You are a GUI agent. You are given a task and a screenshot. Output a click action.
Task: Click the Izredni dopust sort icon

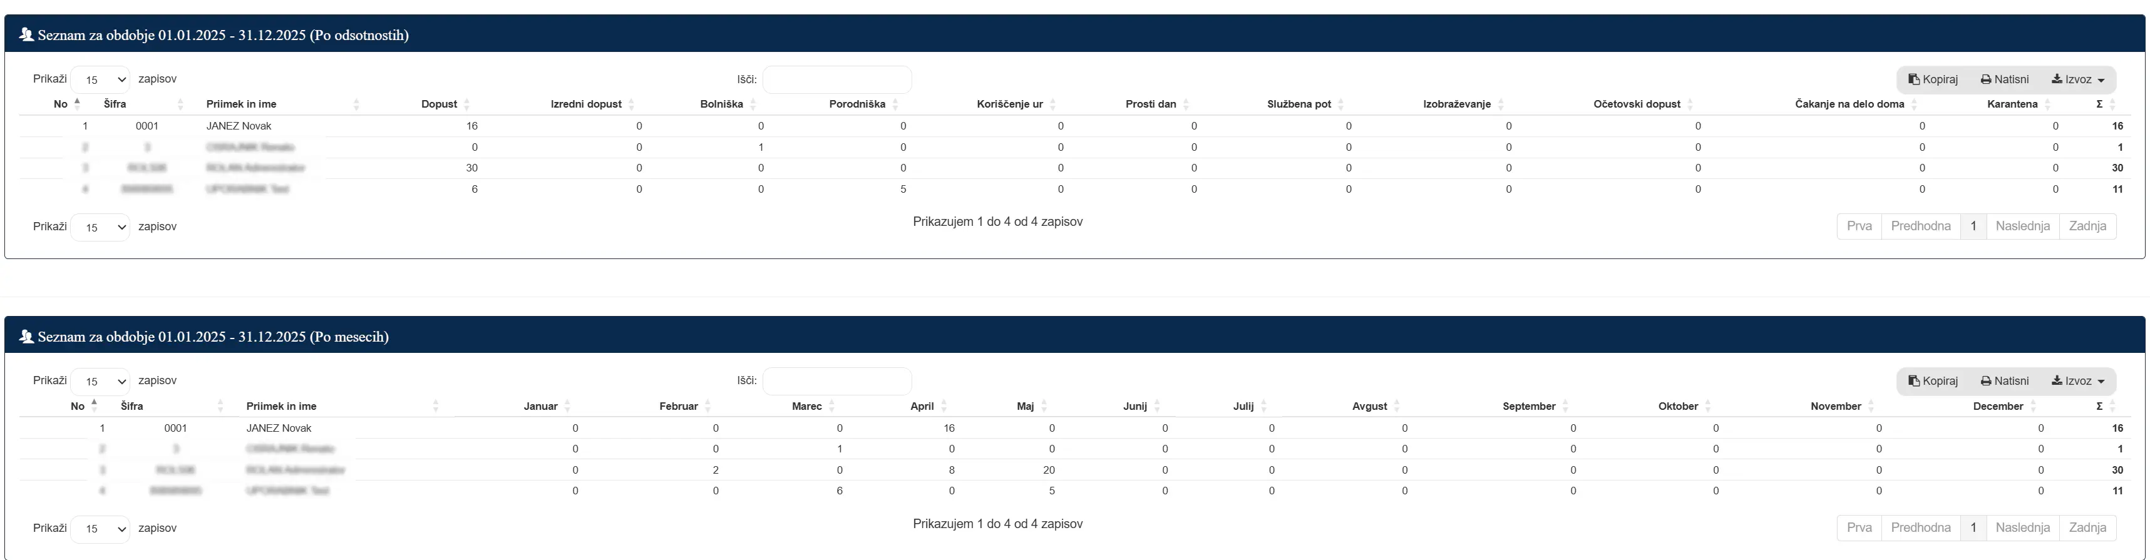tap(632, 104)
